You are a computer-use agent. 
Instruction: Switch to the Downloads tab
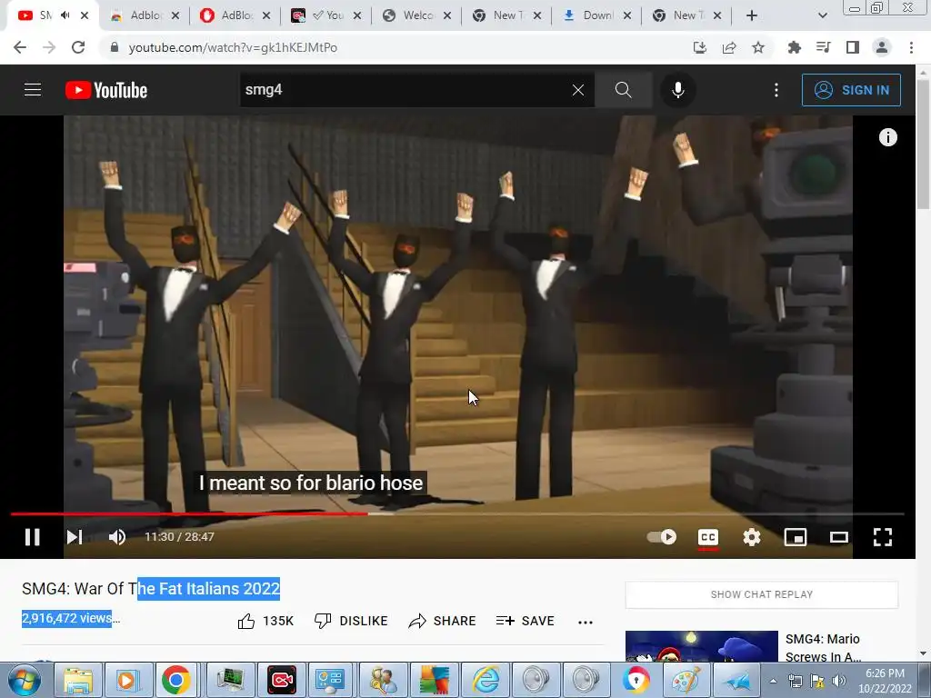pyautogui.click(x=596, y=15)
